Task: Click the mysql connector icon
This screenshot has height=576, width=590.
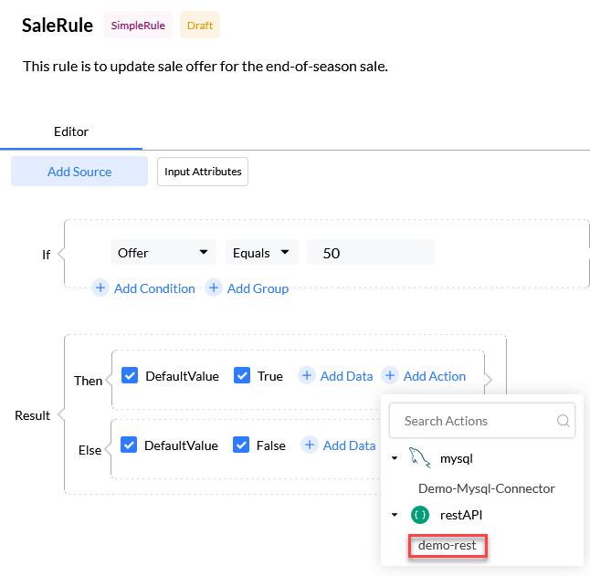Action: (419, 458)
